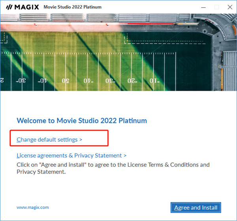Click the red running track in banner
The width and height of the screenshot is (237, 221).
(x=99, y=27)
